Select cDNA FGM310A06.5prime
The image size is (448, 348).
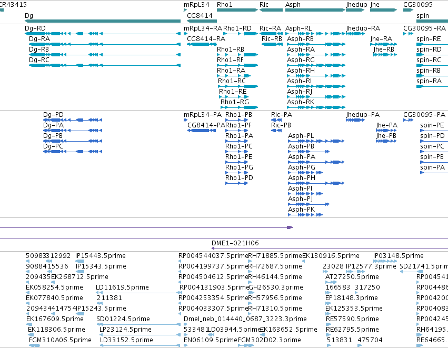pos(34,345)
